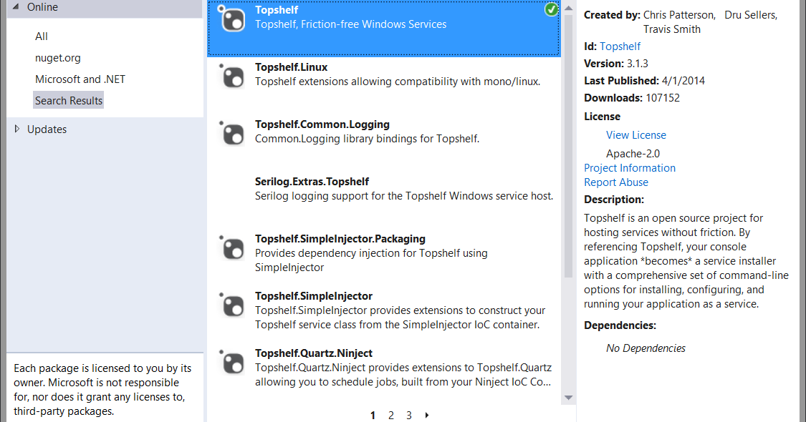Go to results page 2
Viewport: 806px width, 422px height.
[x=391, y=416]
